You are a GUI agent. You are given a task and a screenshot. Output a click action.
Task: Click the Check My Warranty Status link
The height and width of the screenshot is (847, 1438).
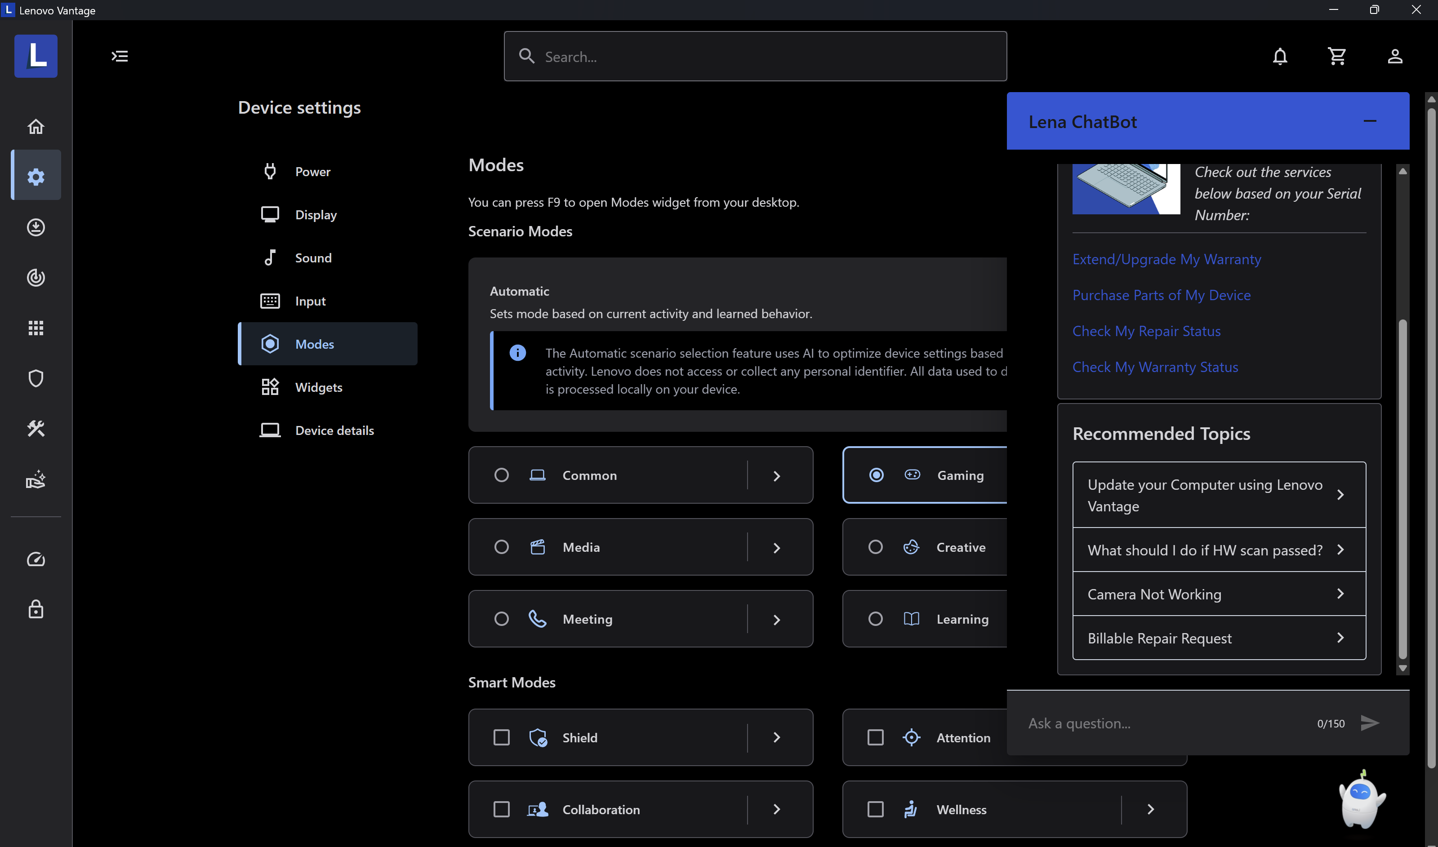tap(1155, 367)
